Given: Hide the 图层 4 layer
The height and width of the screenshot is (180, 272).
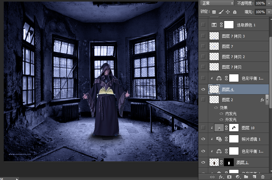Looking at the screenshot, I should pyautogui.click(x=203, y=89).
